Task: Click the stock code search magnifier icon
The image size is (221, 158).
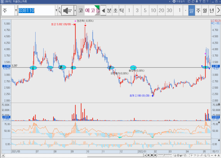Action: click(60, 10)
